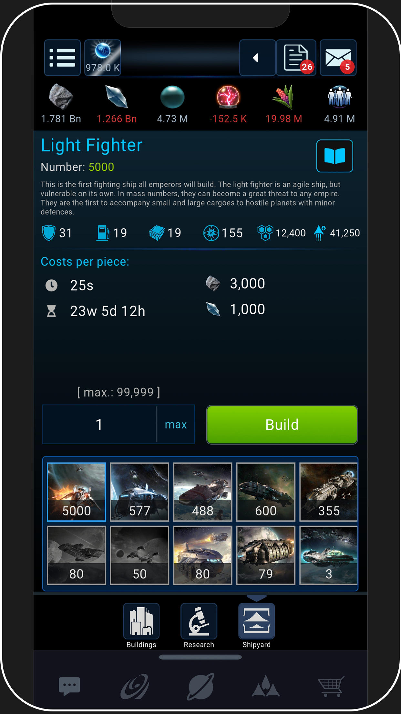Switch to the Buildings tab

tap(141, 626)
